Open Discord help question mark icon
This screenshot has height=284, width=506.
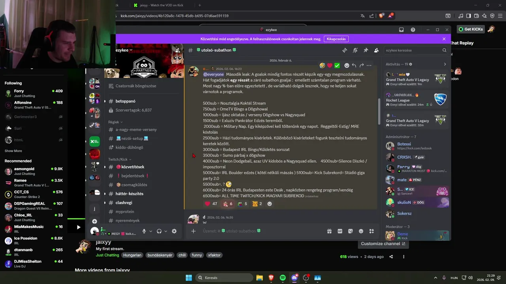413,30
